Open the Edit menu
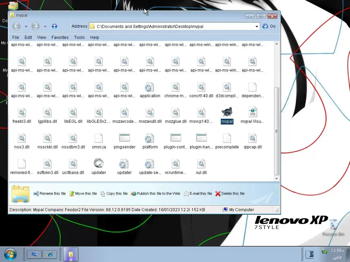The width and height of the screenshot is (350, 262). (x=28, y=38)
